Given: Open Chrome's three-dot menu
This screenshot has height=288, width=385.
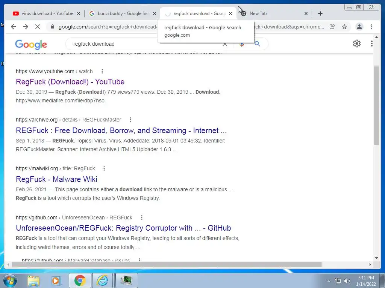Looking at the screenshot, I should tap(371, 27).
